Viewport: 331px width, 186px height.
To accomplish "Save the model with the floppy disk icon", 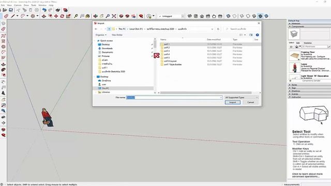I will (x=11, y=10).
